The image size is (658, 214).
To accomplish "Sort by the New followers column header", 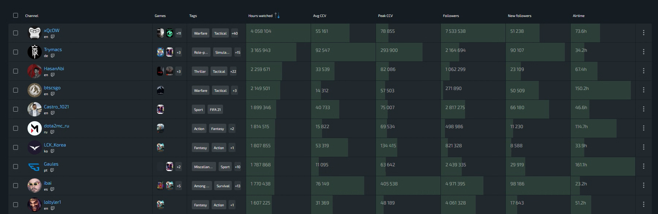I will pos(519,16).
